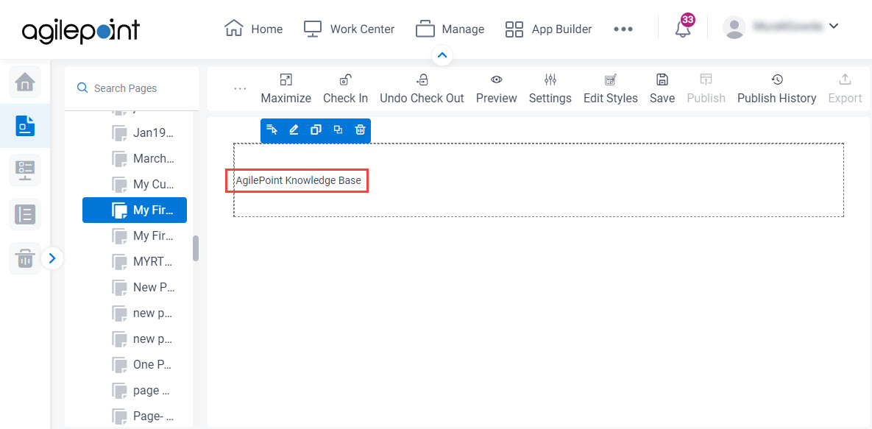This screenshot has width=872, height=429.
Task: Collapse the top navigation bar chevron
Action: point(442,55)
